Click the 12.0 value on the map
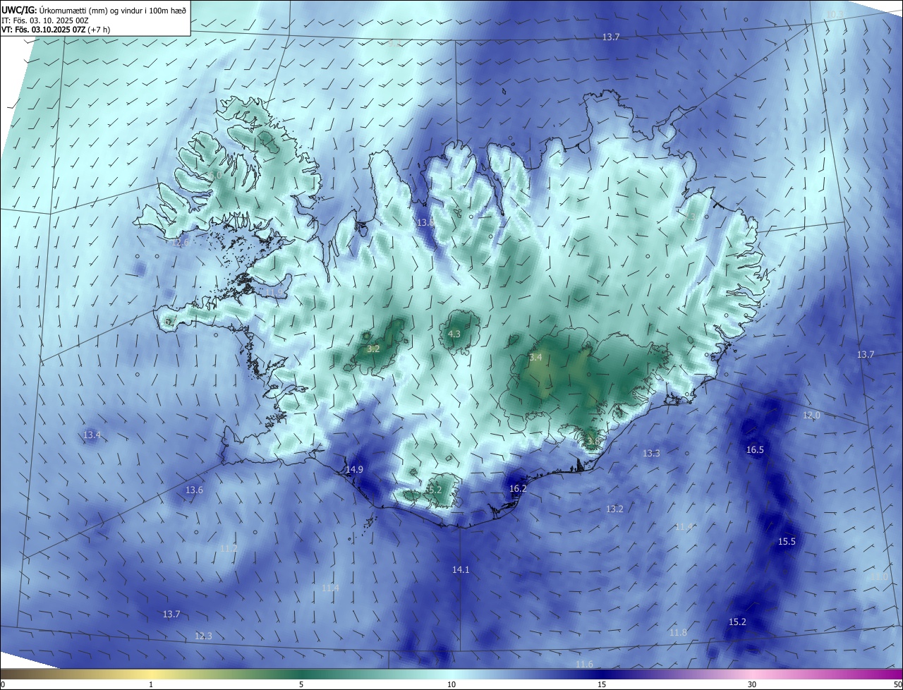903x690 pixels. (x=811, y=416)
